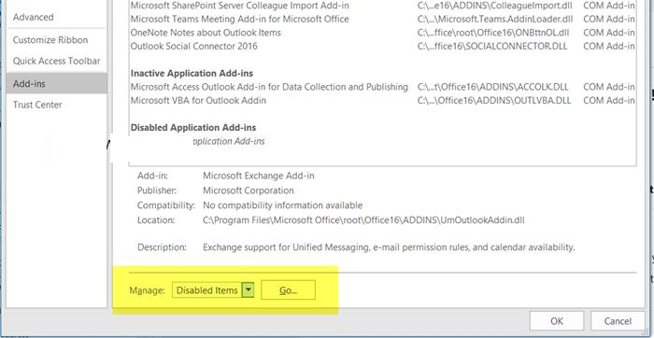This screenshot has height=338, width=654.
Task: Click the Disabled Application Add-ins heading
Action: (x=193, y=128)
